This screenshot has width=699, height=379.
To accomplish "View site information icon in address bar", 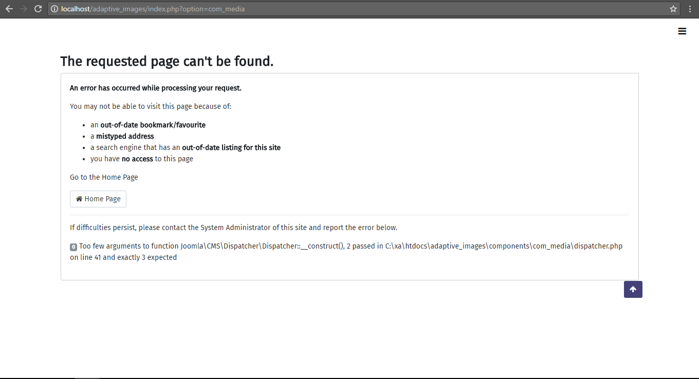I will click(54, 9).
